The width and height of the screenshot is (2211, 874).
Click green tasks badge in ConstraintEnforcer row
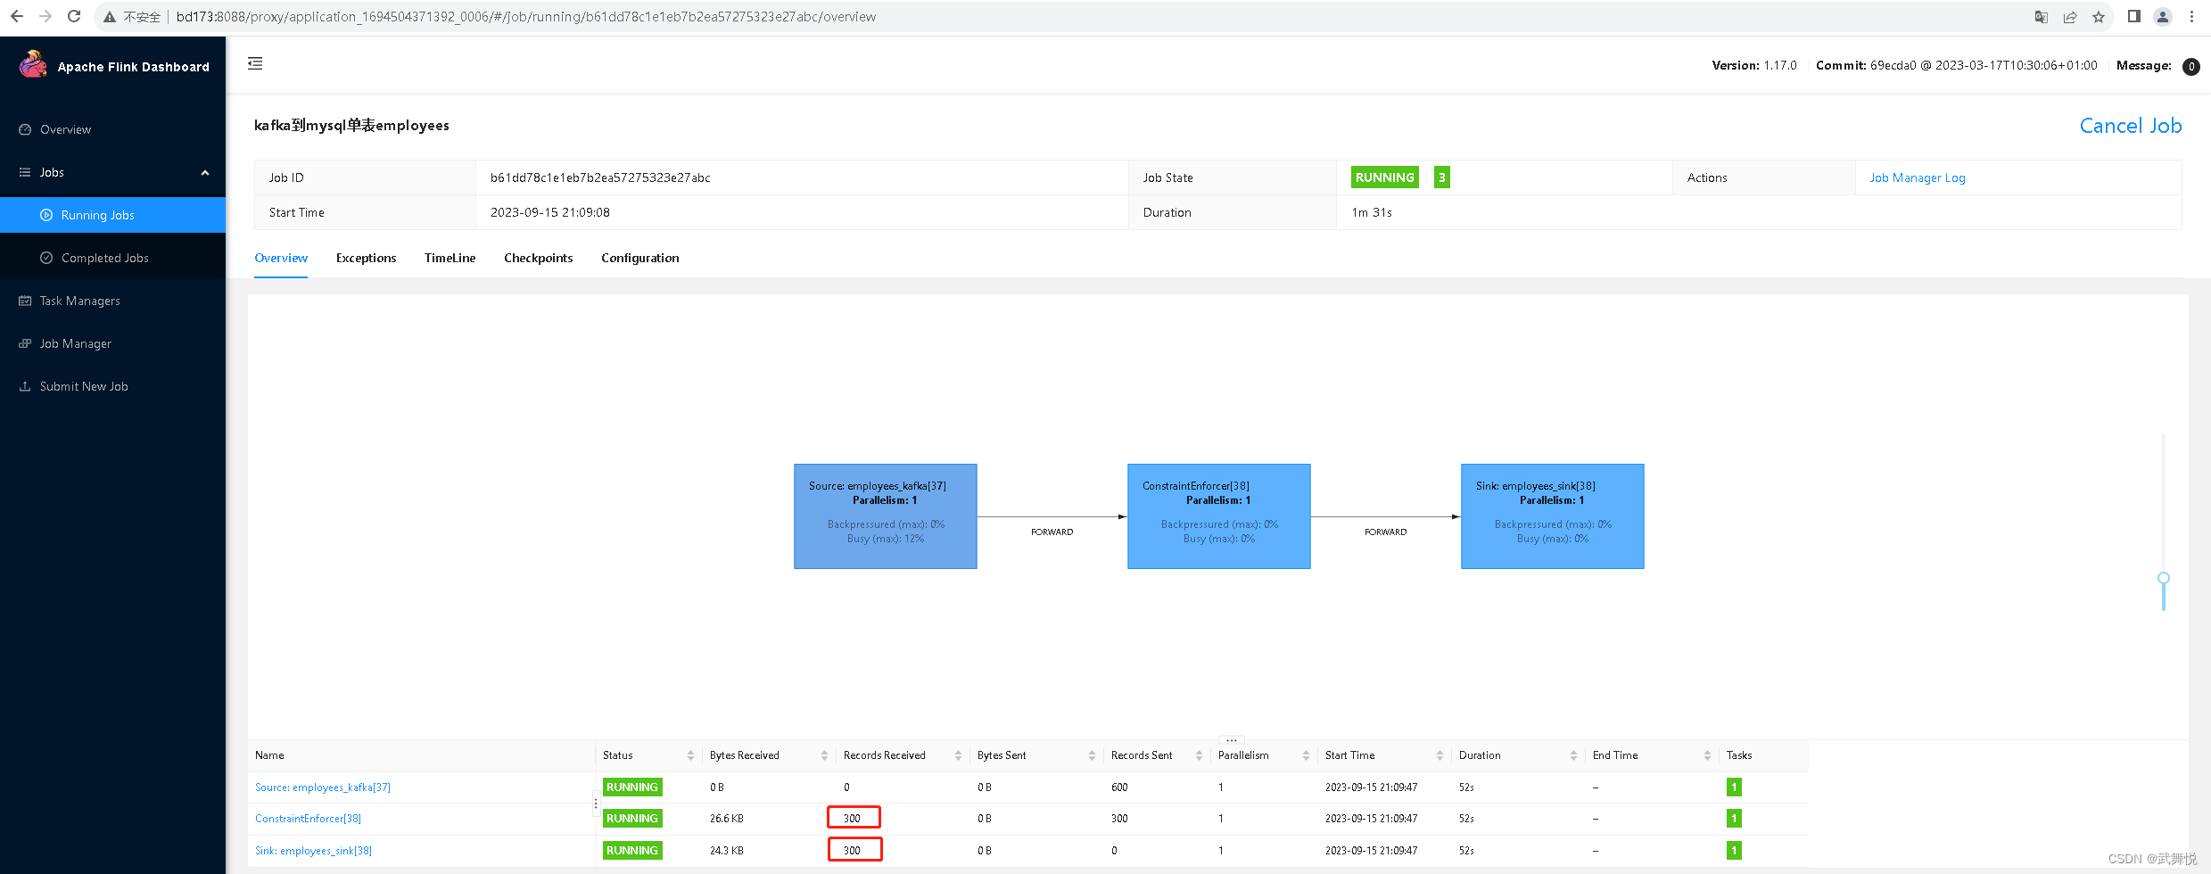(1734, 819)
